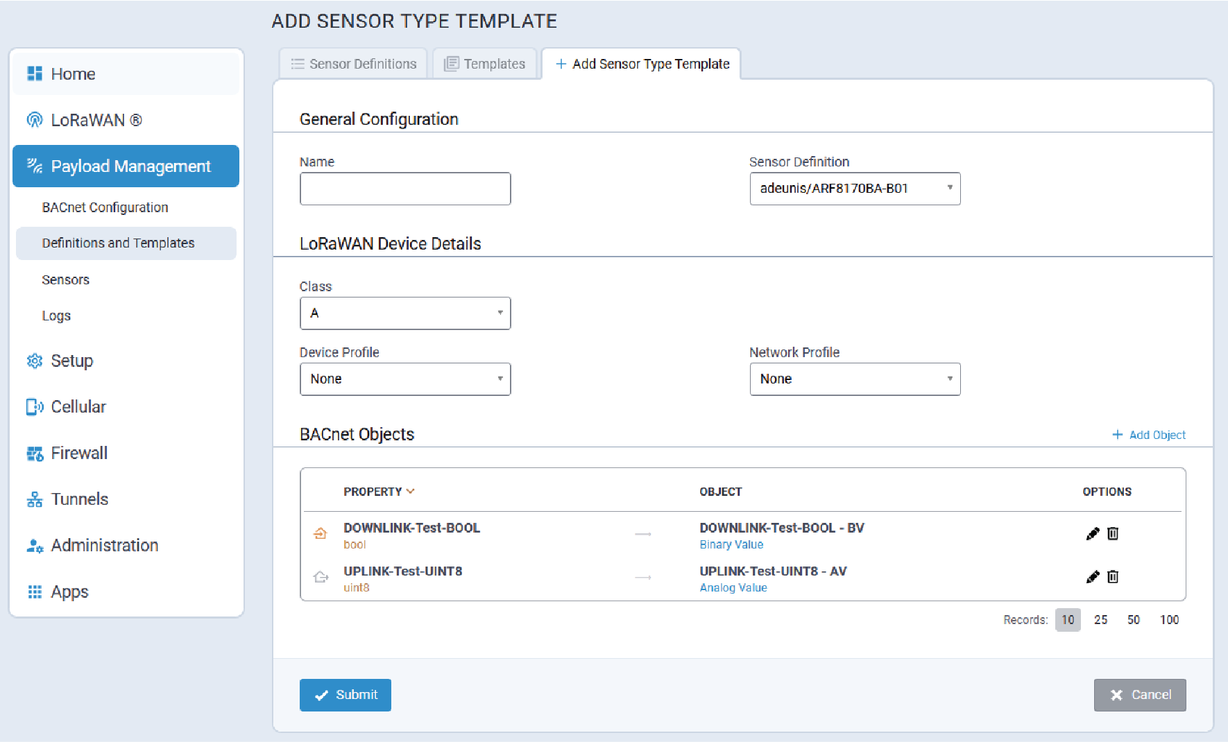Switch to the Templates tab
1228x742 pixels.
pos(485,64)
